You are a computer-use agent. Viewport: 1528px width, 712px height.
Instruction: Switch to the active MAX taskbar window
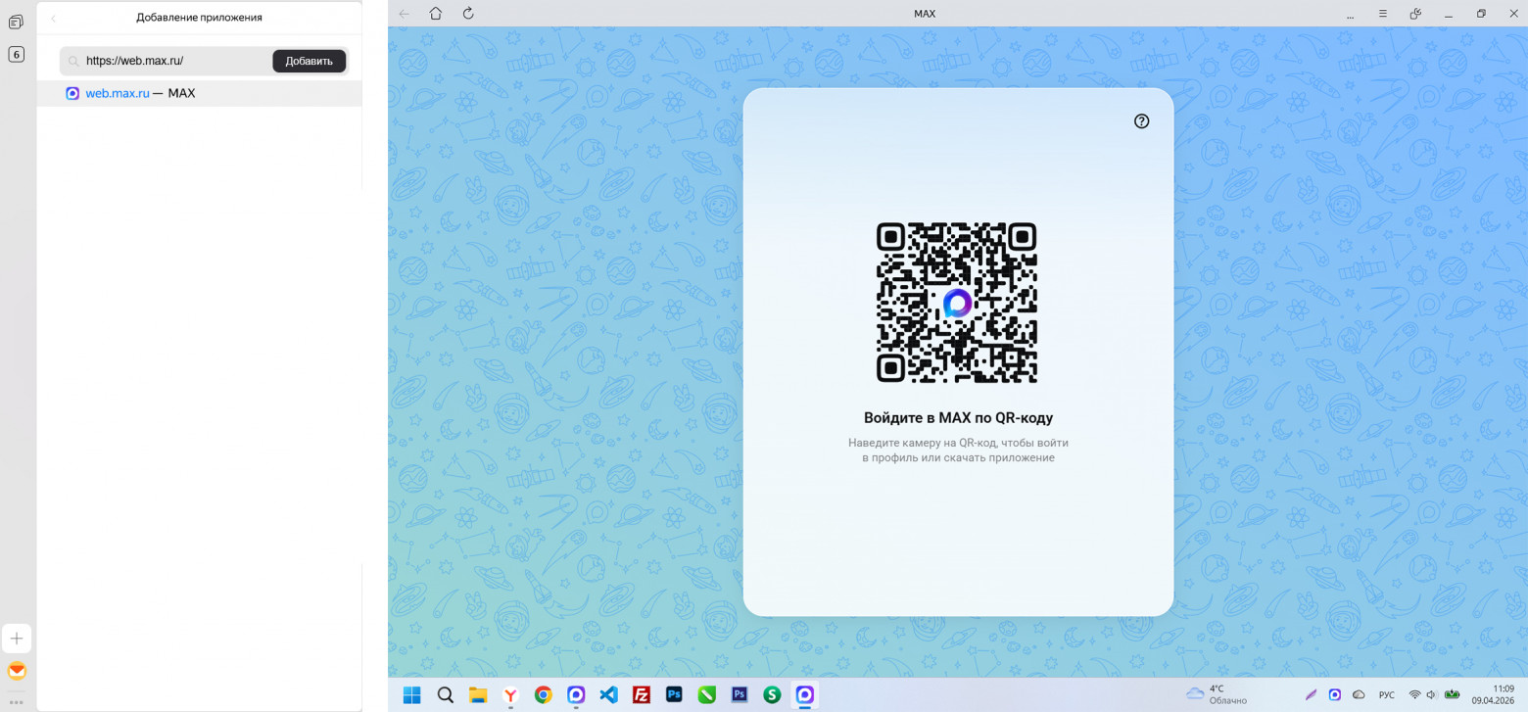pyautogui.click(x=805, y=694)
